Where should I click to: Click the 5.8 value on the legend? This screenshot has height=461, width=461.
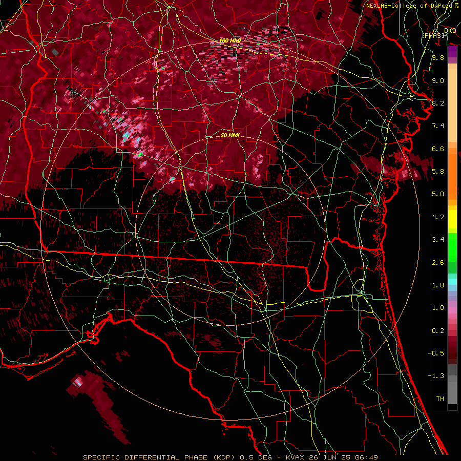pyautogui.click(x=438, y=172)
